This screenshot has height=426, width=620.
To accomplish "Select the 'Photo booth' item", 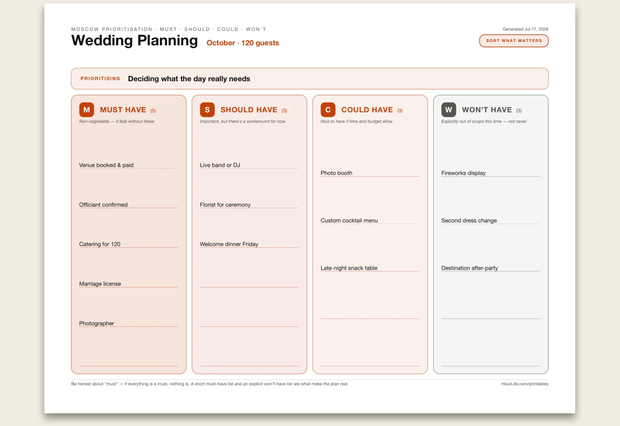I will (336, 173).
